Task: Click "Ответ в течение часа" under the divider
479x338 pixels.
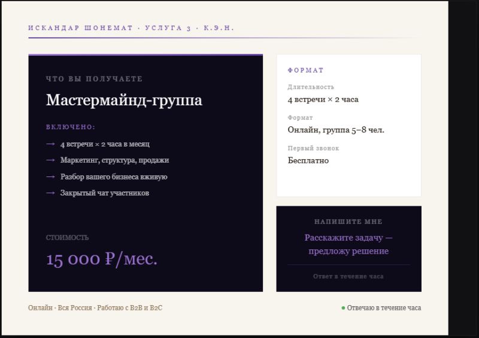Action: pyautogui.click(x=348, y=276)
